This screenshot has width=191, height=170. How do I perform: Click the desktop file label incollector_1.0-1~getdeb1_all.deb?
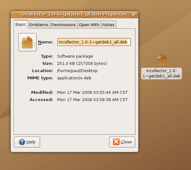(161, 73)
